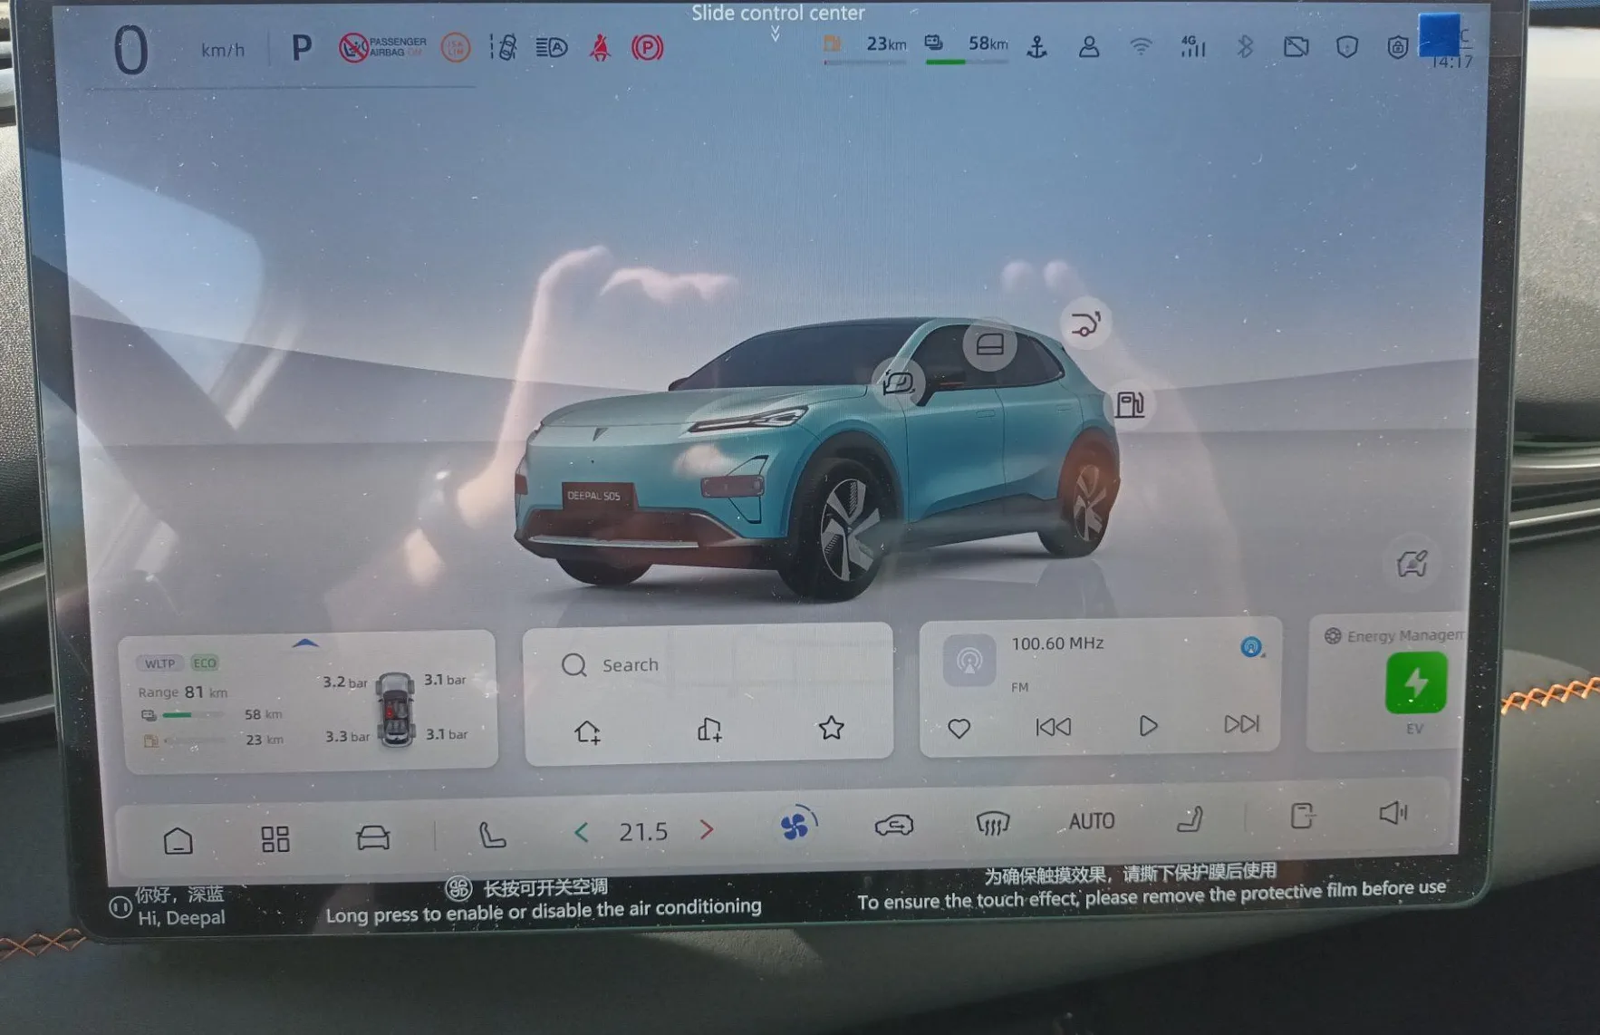Skip to next radio station
Screen dimensions: 1600x1035
[x=1241, y=724]
